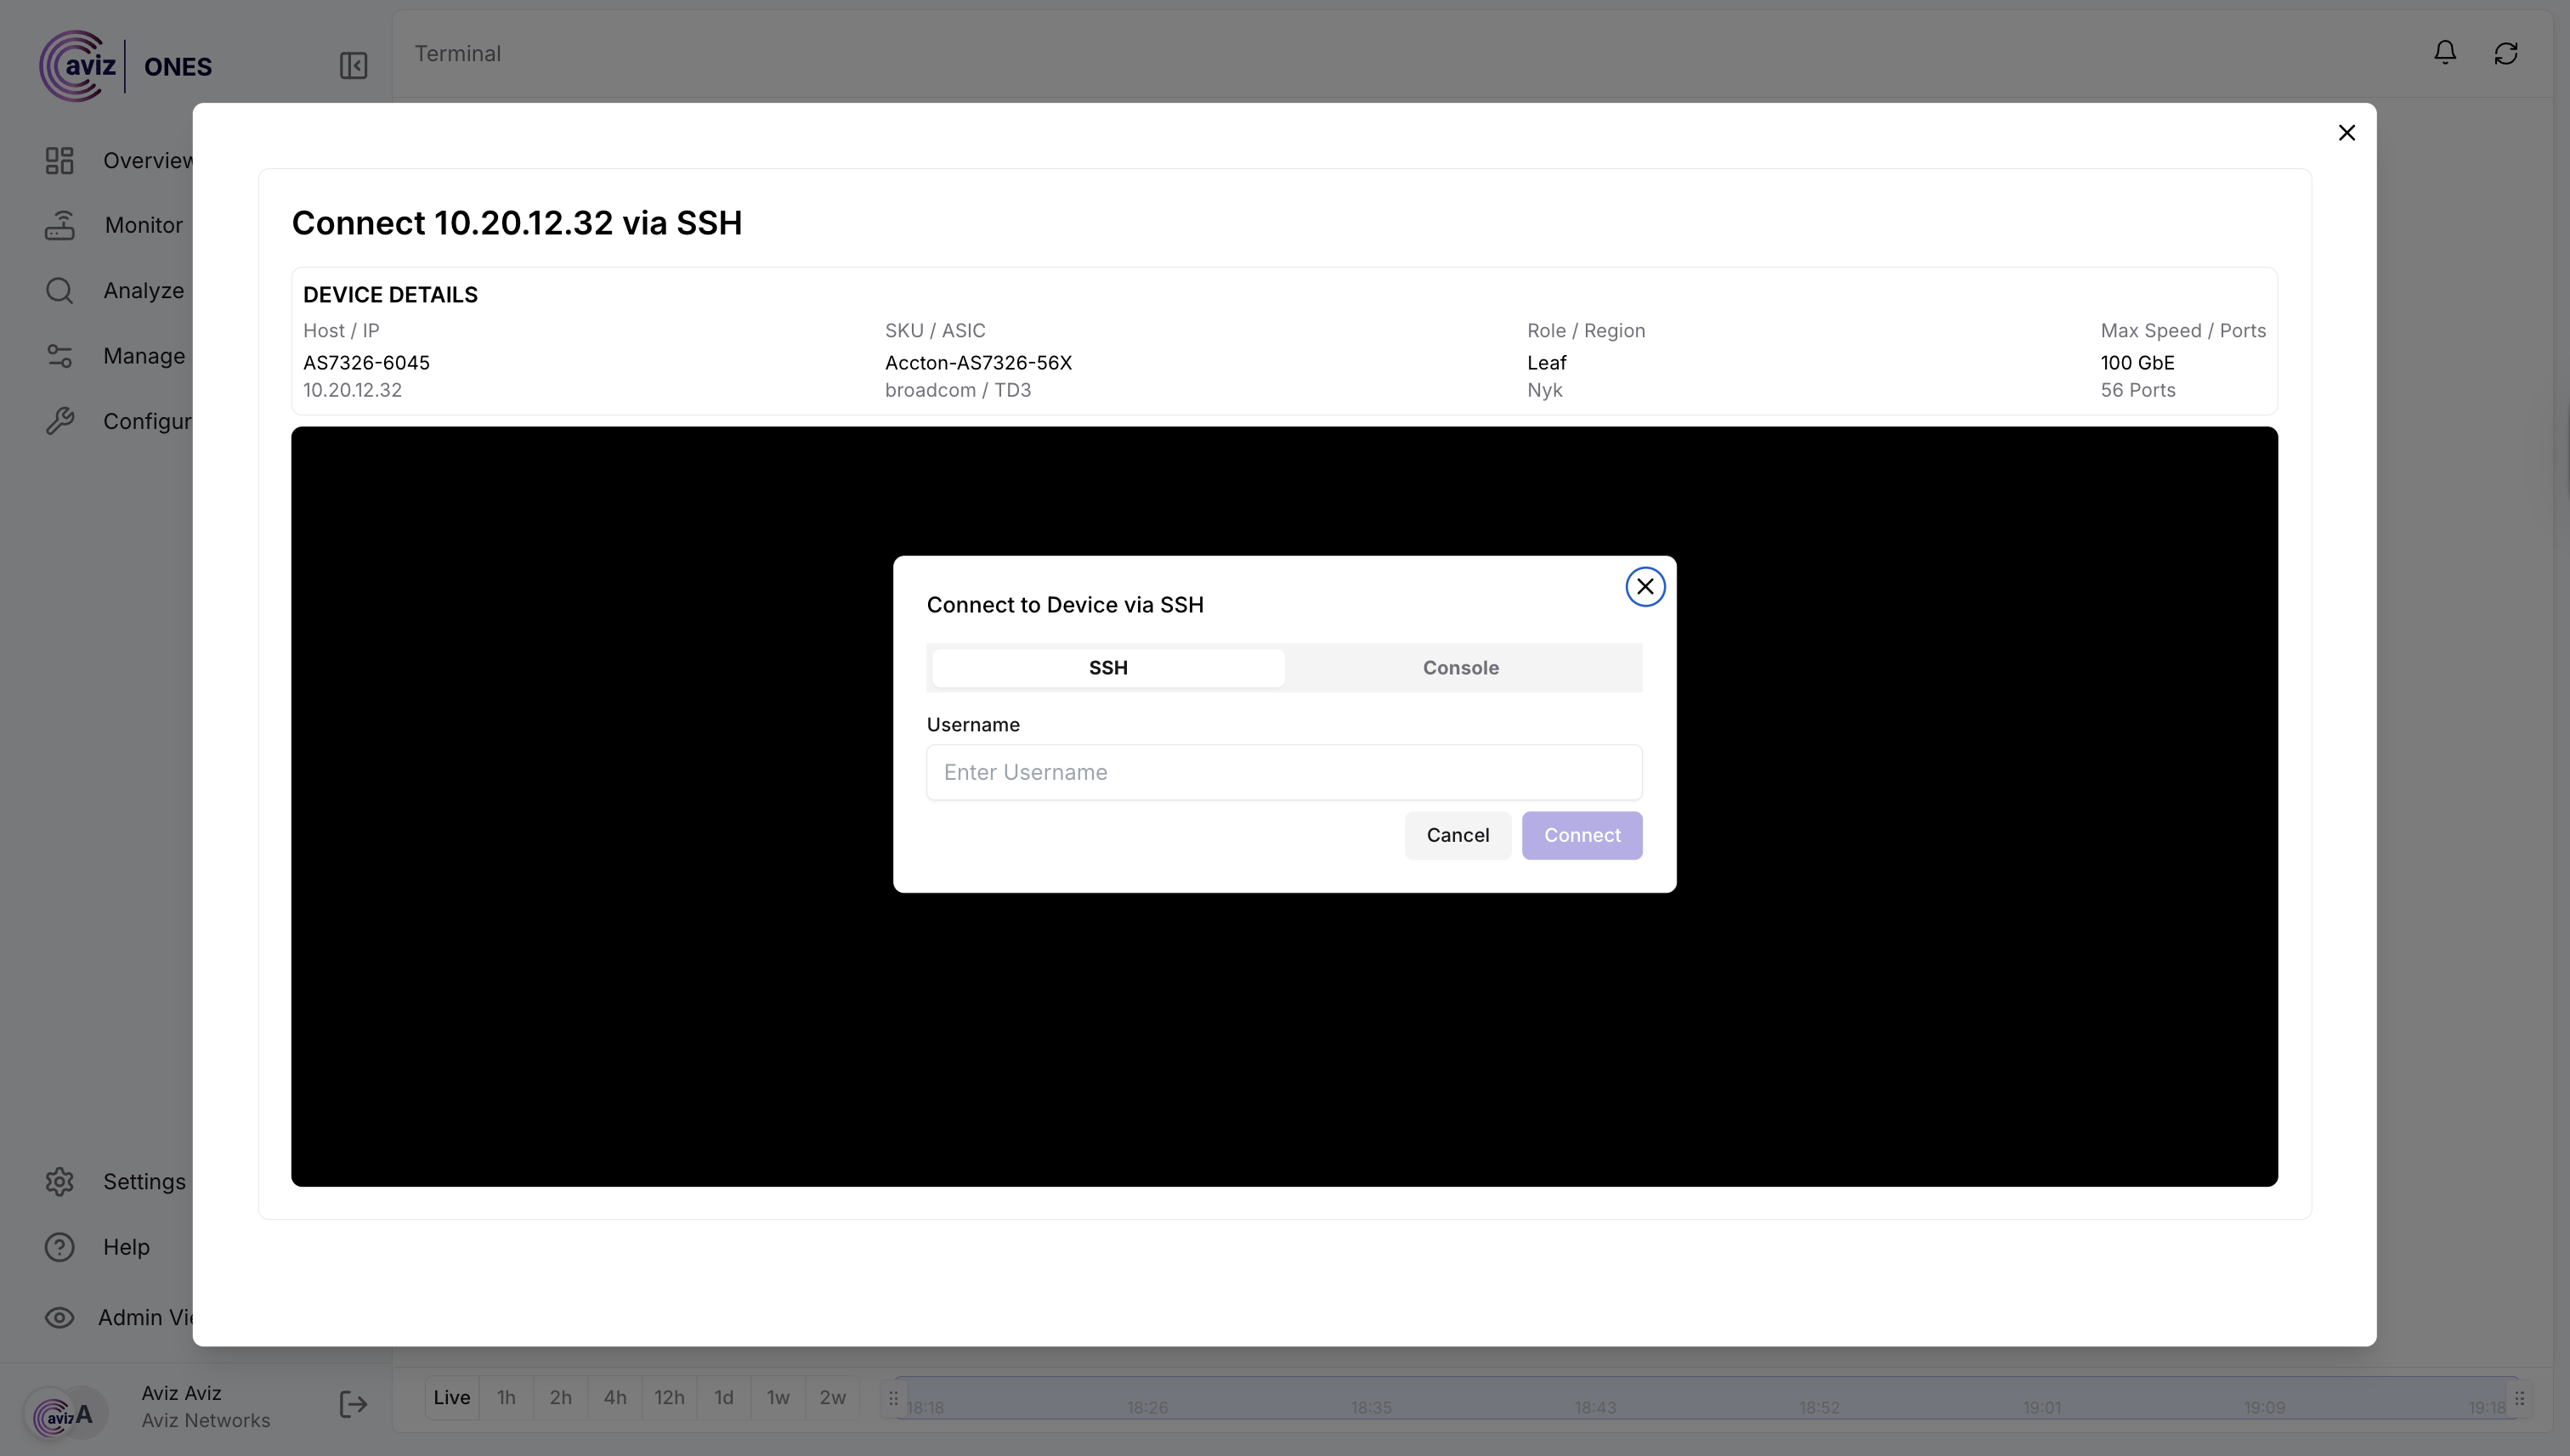Click the Enter Username field
Viewport: 2570px width, 1456px height.
[x=1283, y=772]
